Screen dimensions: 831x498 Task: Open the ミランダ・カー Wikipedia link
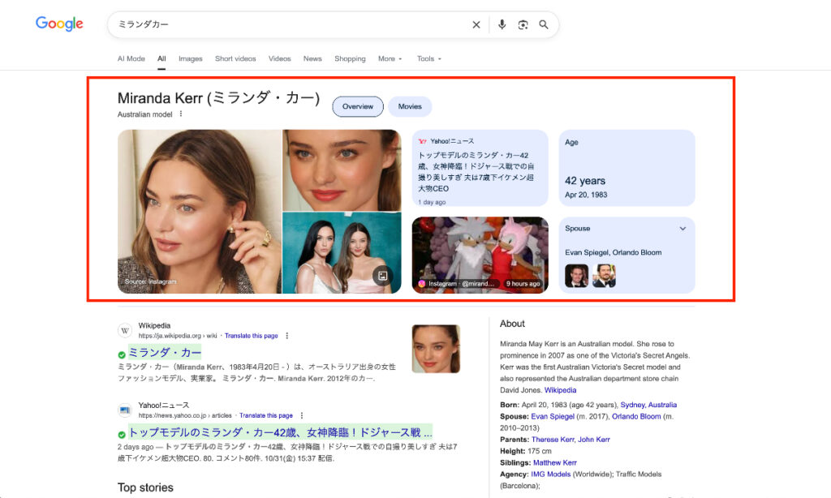(x=164, y=352)
